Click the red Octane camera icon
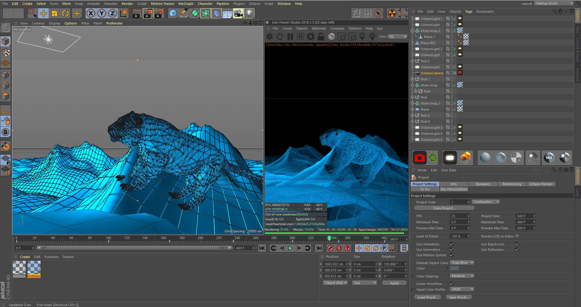This screenshot has width=581, height=307. pyautogui.click(x=419, y=158)
